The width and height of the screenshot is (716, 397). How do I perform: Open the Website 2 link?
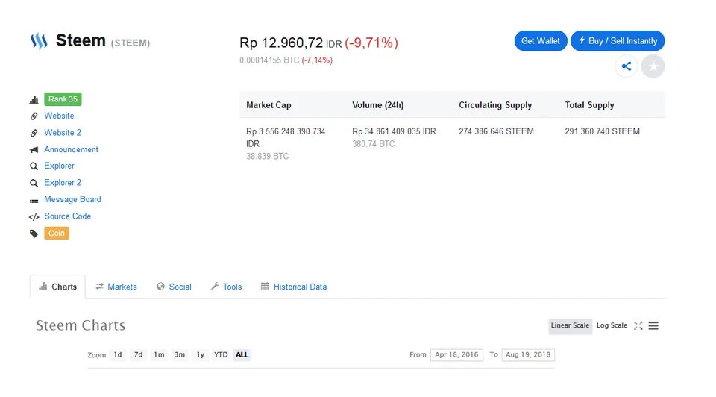(x=63, y=133)
